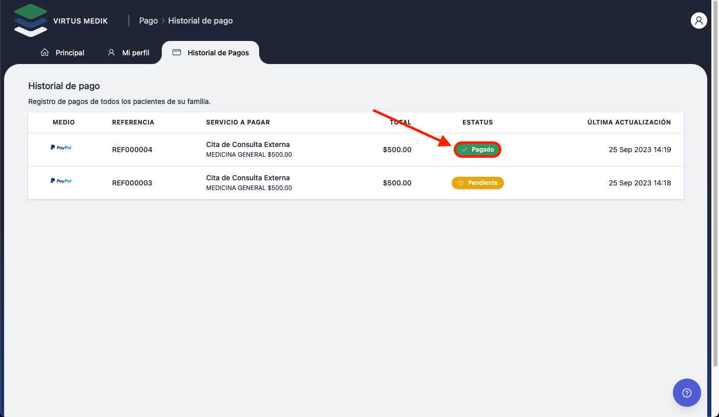
Task: Select the Historial de Pagos tab
Action: (x=218, y=53)
